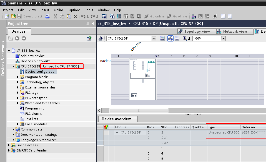This screenshot has height=162, width=266.
Task: Click the zoom magnifier icon
Action: 185,38
